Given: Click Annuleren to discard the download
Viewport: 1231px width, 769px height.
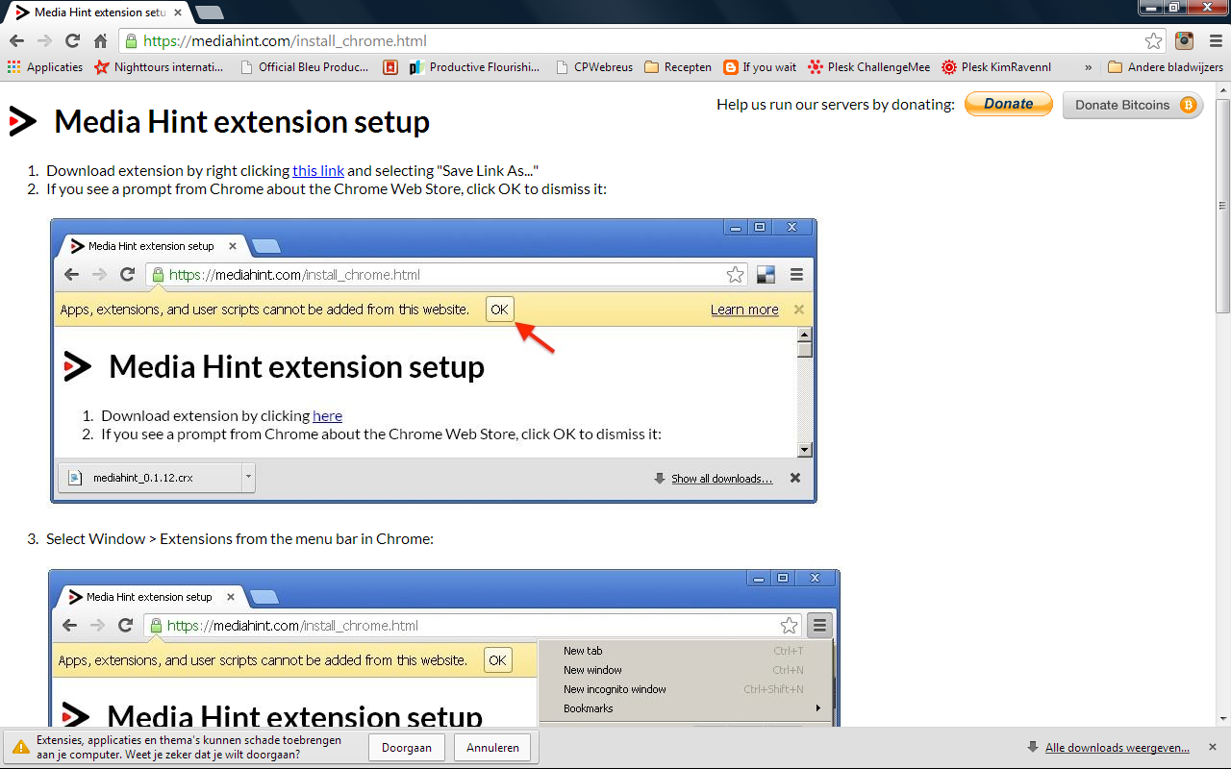Looking at the screenshot, I should pos(492,747).
